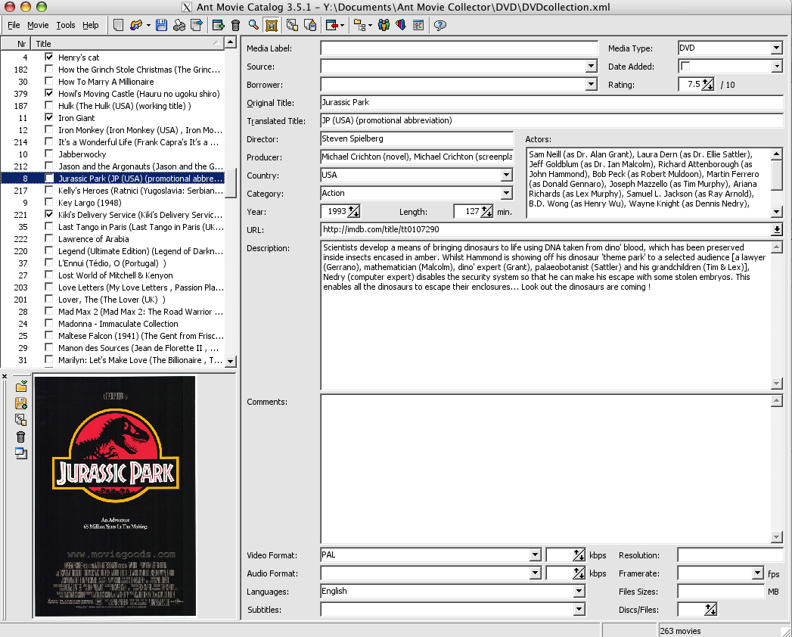The image size is (792, 637).
Task: Open the Tools menu
Action: 66,25
